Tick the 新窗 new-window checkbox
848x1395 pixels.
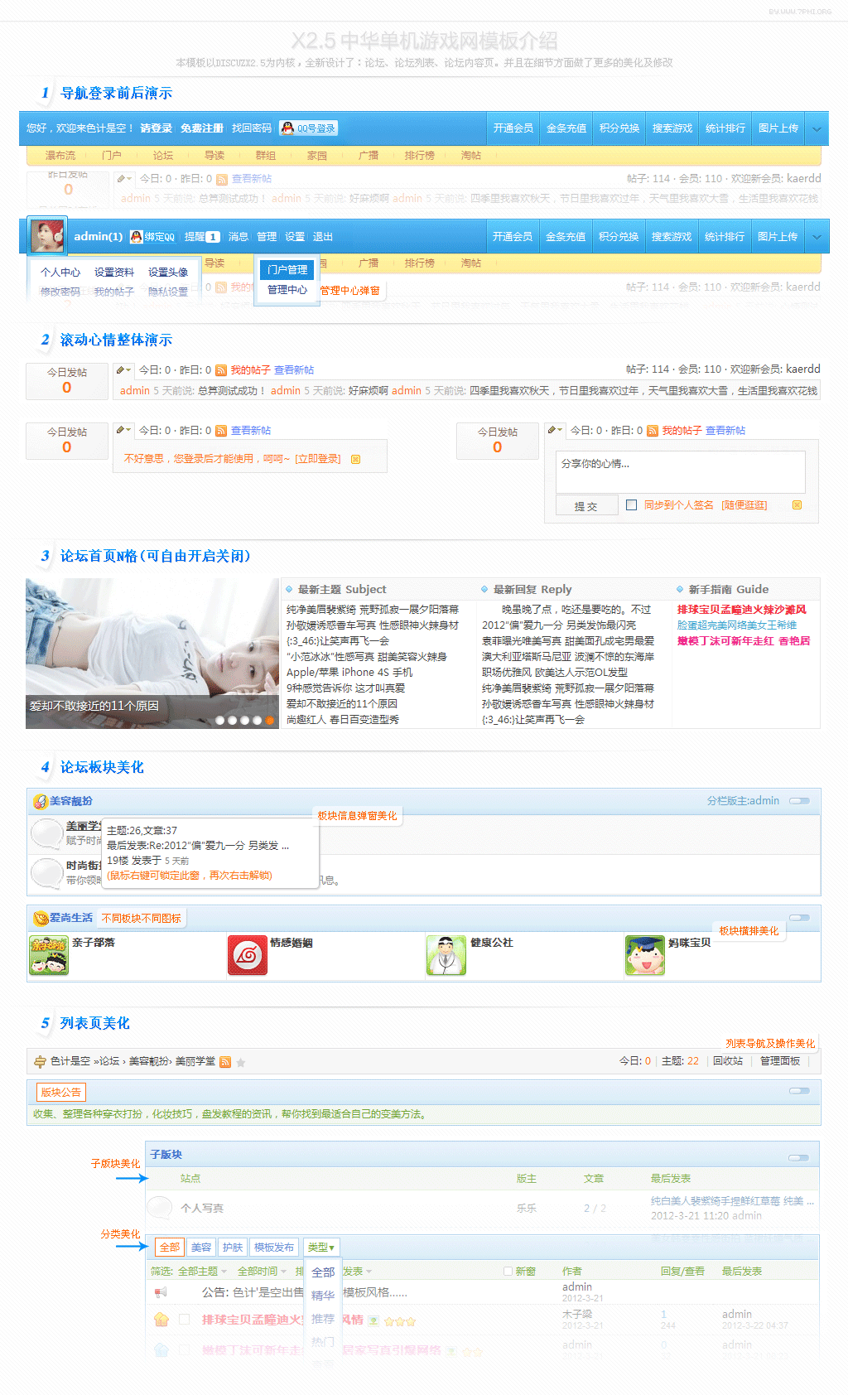click(x=508, y=1271)
